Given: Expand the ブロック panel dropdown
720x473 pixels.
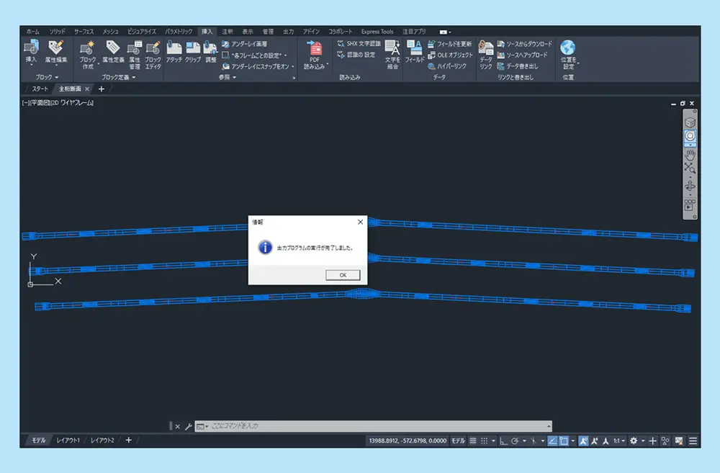Looking at the screenshot, I should click(x=47, y=77).
